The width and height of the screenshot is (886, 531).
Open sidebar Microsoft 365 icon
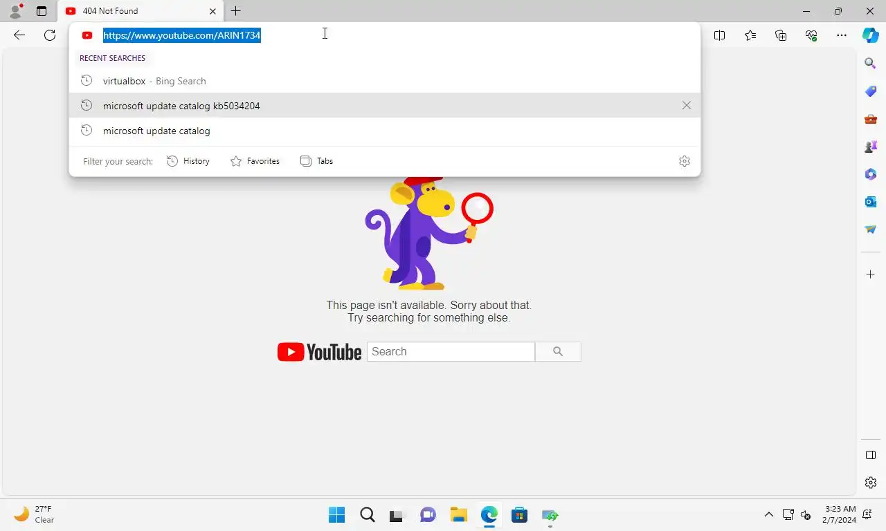pyautogui.click(x=871, y=174)
